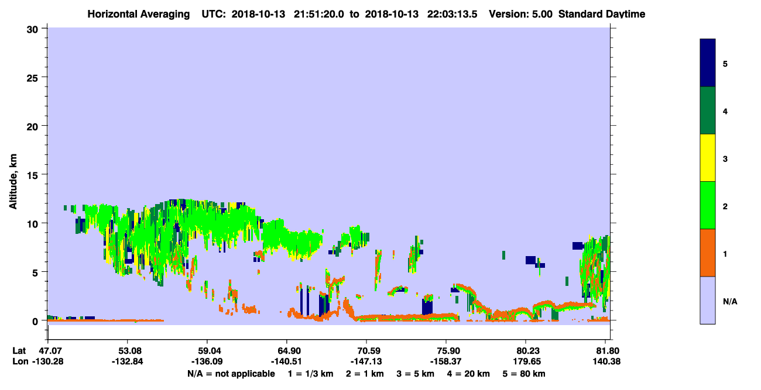Click the lavender N/A color bar segment
The image size is (761, 390).
(x=708, y=300)
